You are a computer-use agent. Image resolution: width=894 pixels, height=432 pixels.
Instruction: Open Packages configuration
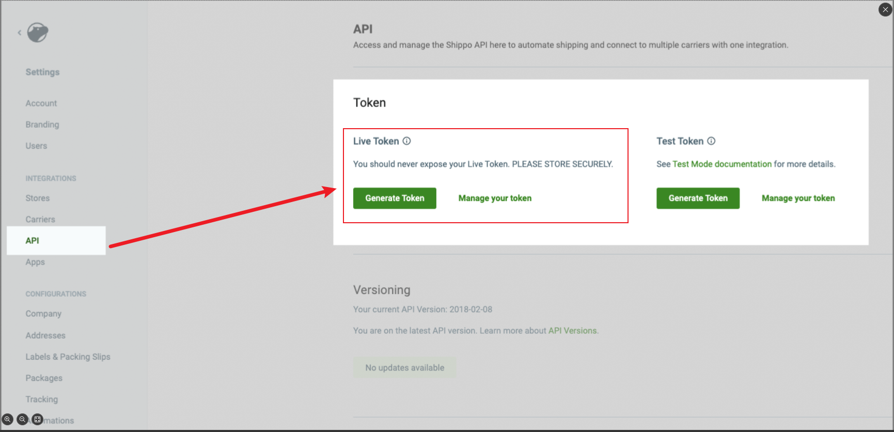[44, 378]
